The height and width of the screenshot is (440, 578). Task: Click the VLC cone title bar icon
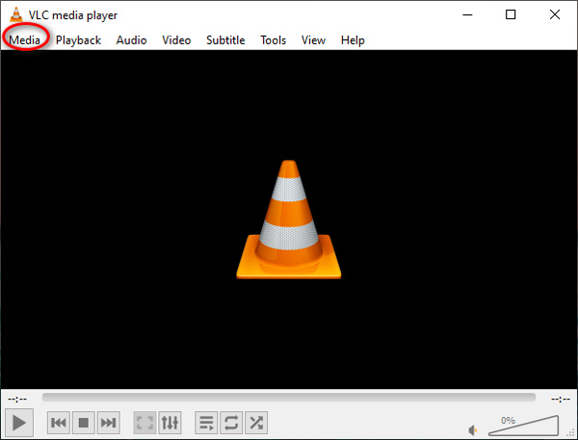click(x=15, y=14)
